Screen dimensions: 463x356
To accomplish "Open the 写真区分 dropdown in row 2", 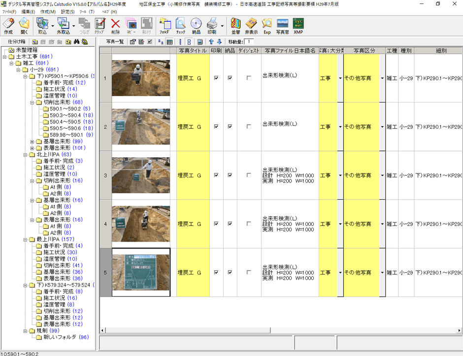I will click(x=382, y=127).
